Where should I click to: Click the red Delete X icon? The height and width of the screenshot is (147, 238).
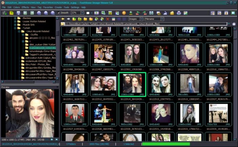[108, 19]
